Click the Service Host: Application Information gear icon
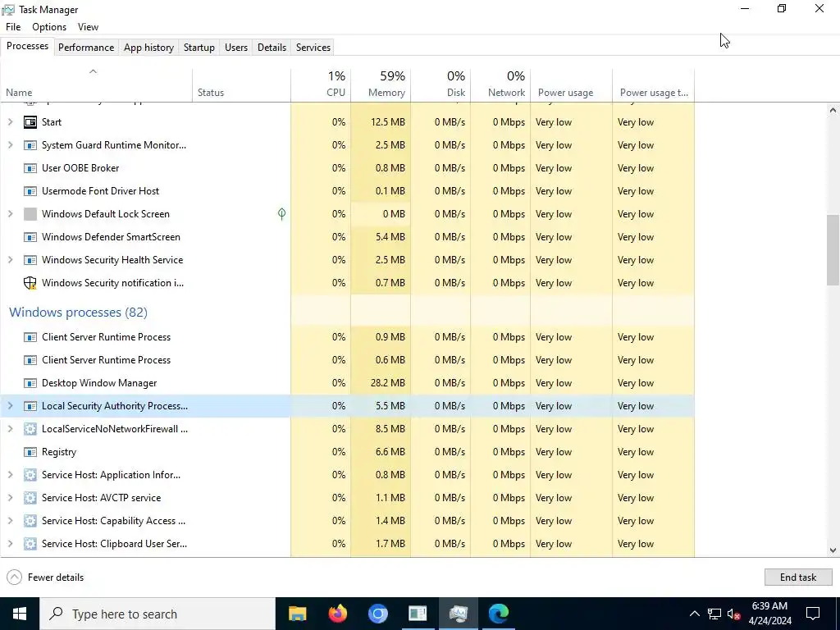This screenshot has width=840, height=630. click(x=30, y=475)
